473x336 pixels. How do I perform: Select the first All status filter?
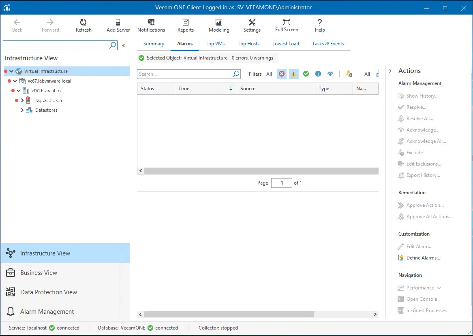tap(269, 74)
